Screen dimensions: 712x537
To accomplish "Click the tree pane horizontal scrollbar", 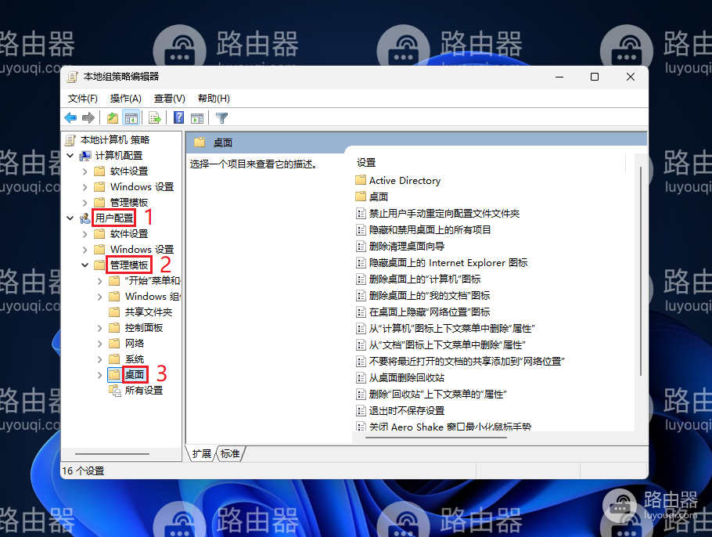I will [x=112, y=454].
